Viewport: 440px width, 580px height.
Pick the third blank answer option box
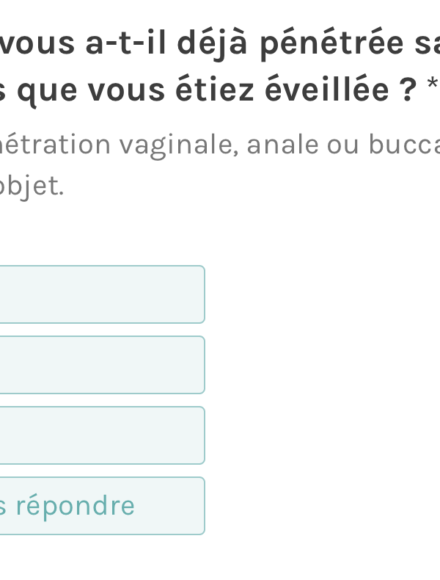[x=101, y=435]
